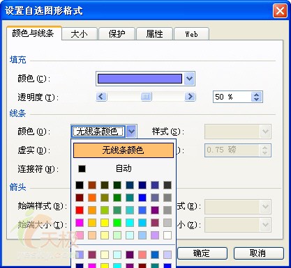Collapse the line 颜色(O) dropdown arrow
291x268 pixels.
click(x=131, y=132)
